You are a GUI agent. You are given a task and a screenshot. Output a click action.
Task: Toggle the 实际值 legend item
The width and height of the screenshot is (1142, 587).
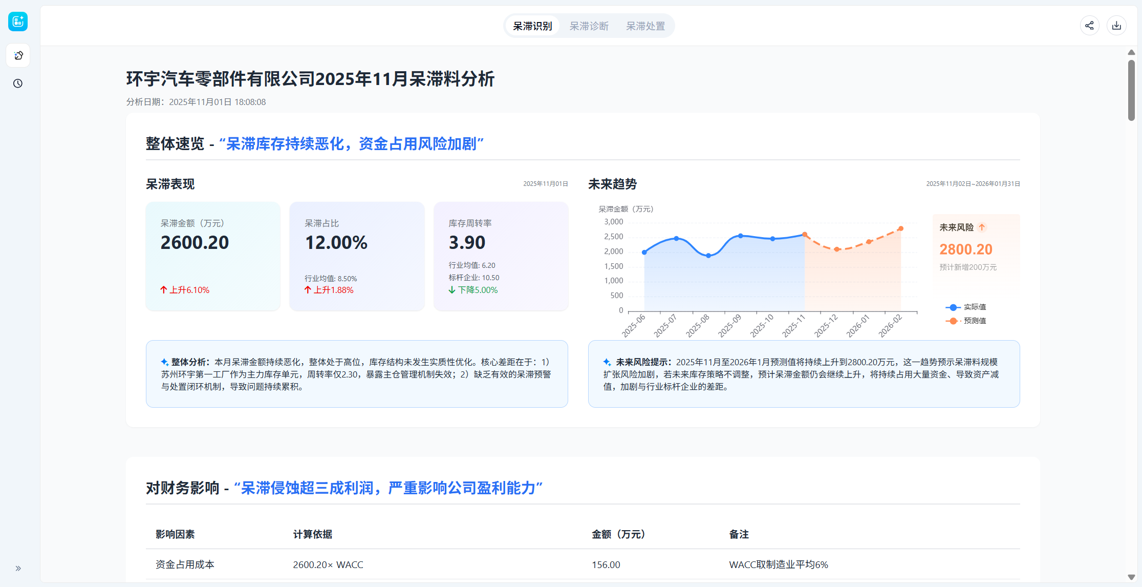(x=965, y=307)
